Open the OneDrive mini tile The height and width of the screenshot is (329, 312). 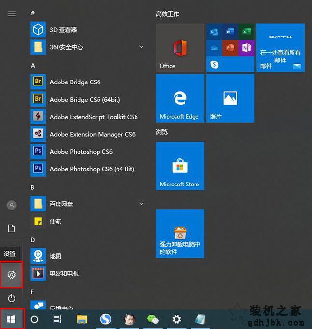(214, 48)
